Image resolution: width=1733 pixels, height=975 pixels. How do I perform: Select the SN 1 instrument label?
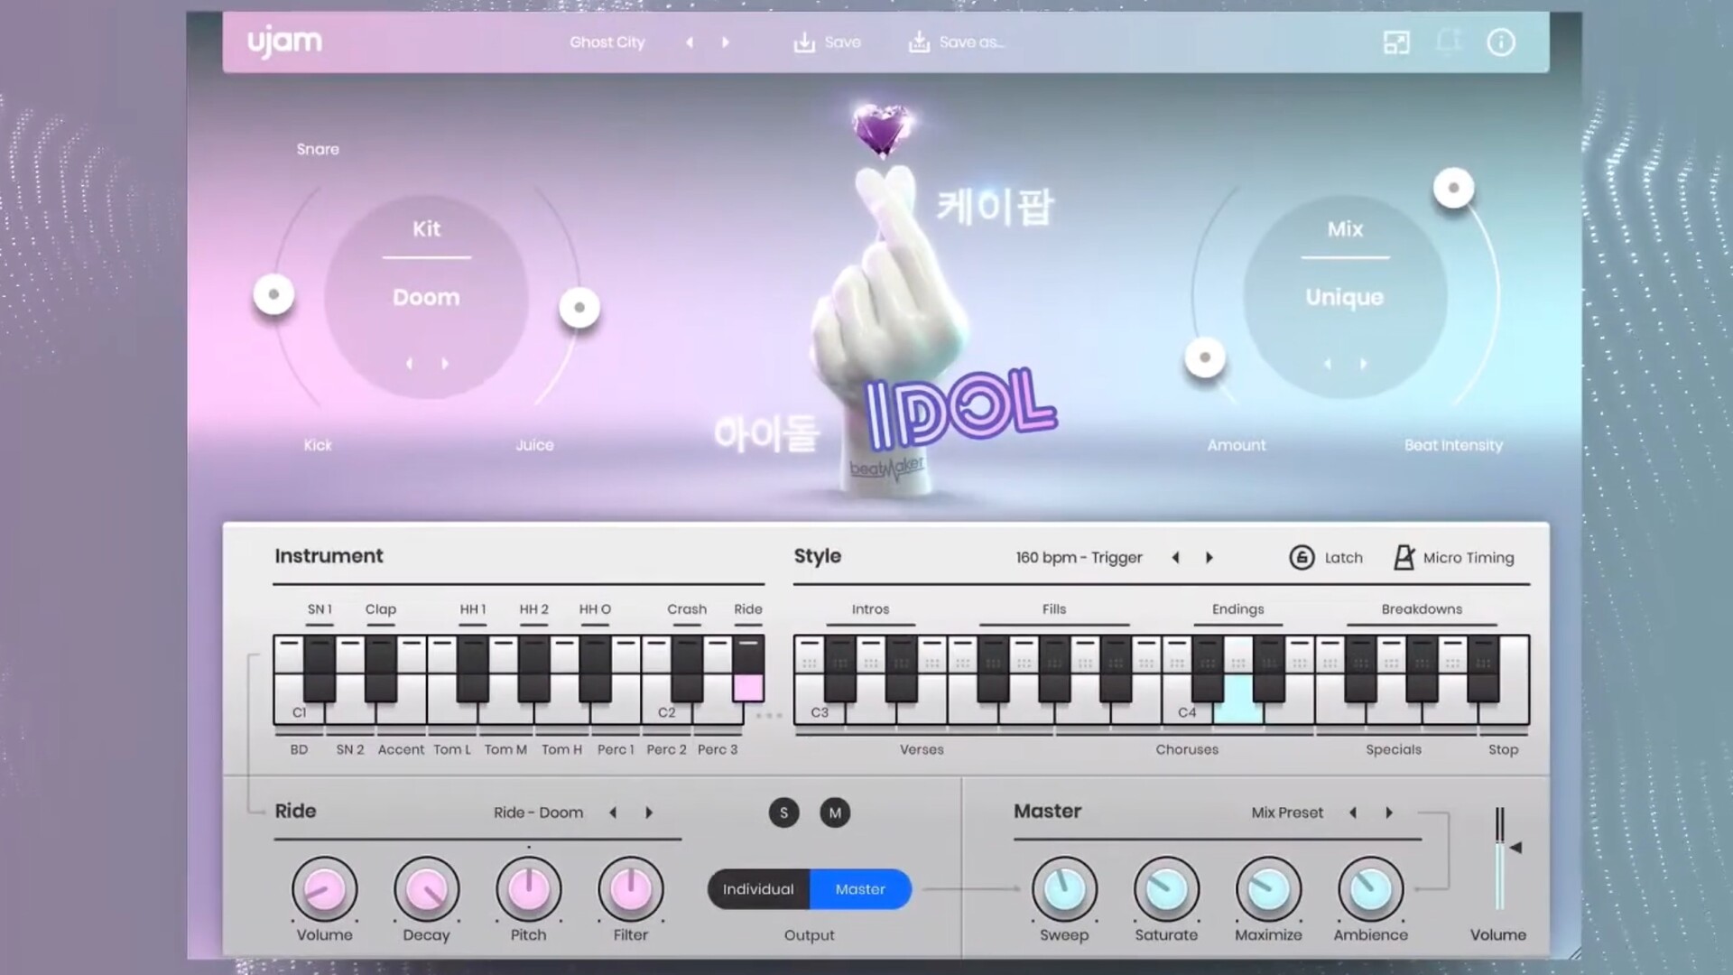[x=320, y=609]
